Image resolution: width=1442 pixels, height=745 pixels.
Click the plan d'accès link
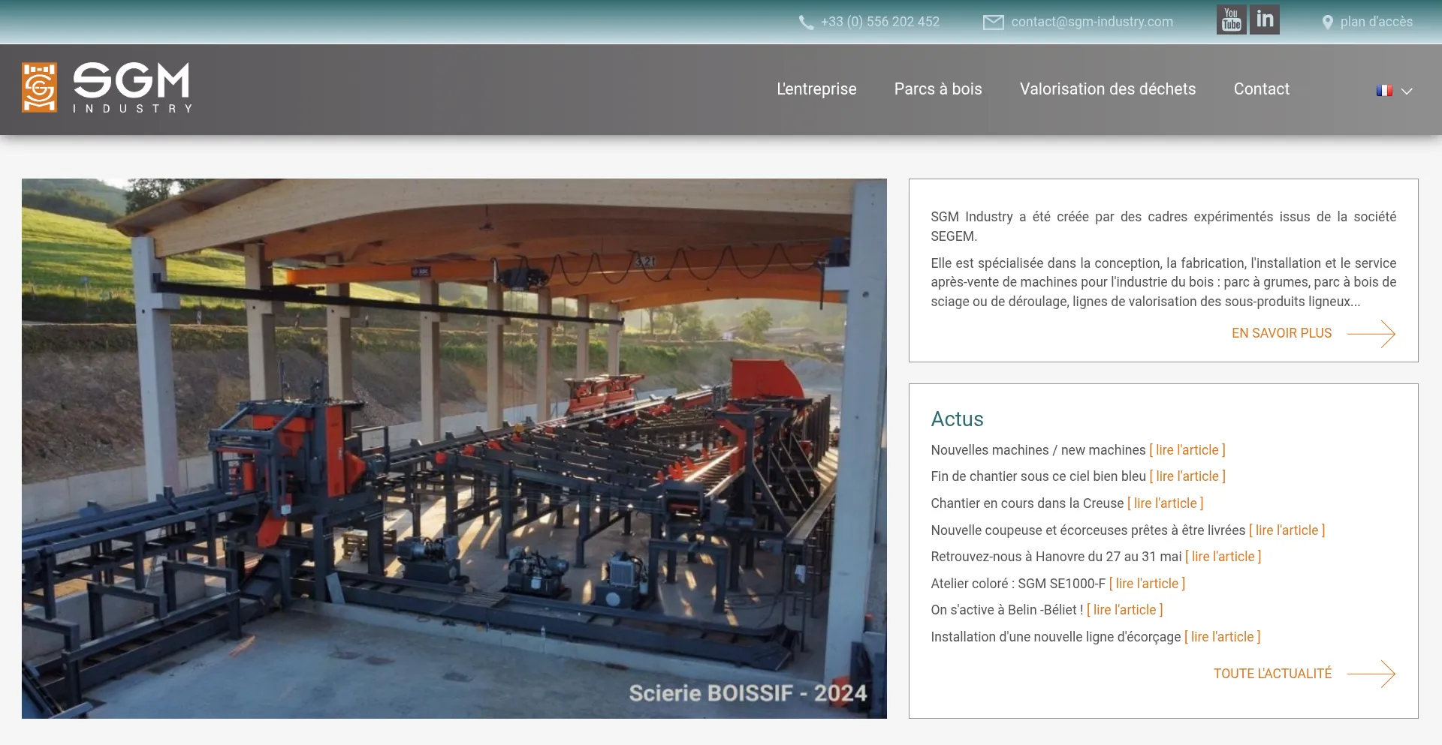pos(1376,22)
